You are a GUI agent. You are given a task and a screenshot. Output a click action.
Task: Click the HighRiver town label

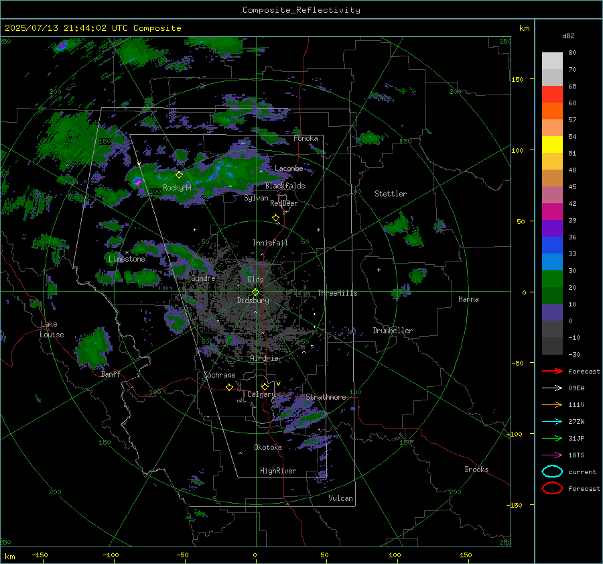pyautogui.click(x=278, y=471)
